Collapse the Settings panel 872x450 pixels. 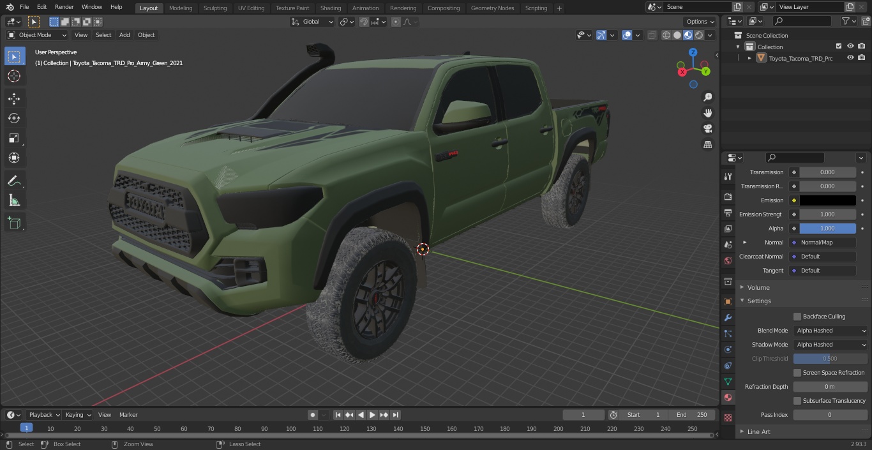pos(758,301)
